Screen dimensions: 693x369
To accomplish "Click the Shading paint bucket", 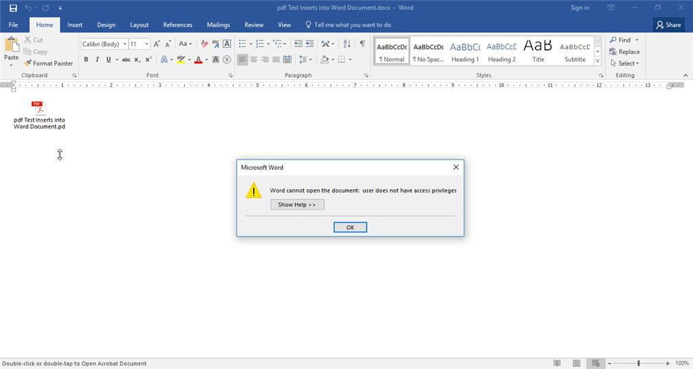I will [x=324, y=59].
